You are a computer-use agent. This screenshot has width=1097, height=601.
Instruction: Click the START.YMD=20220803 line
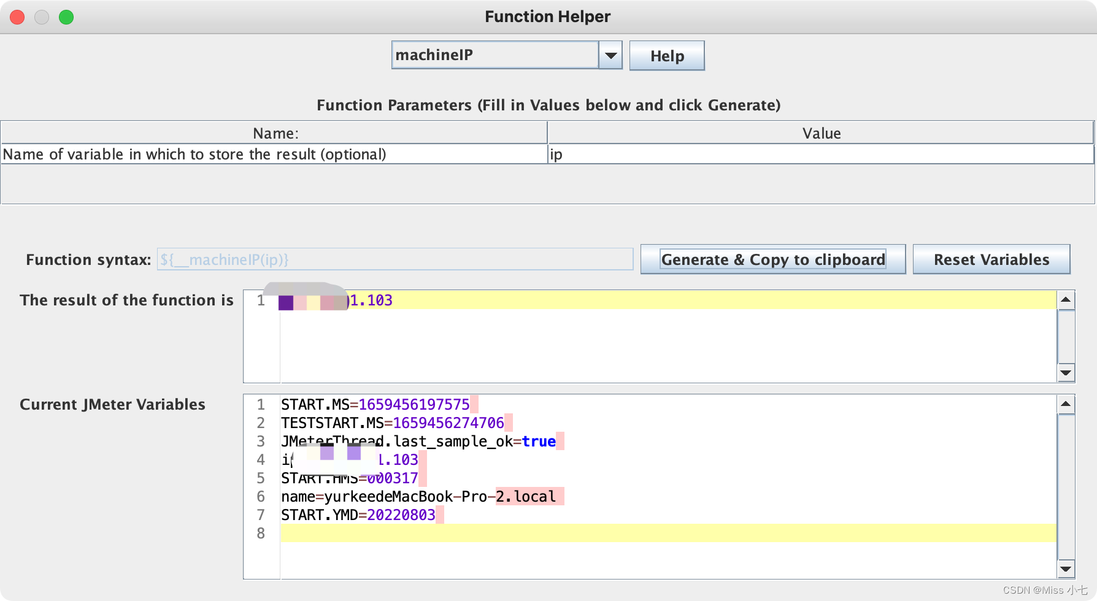(358, 515)
